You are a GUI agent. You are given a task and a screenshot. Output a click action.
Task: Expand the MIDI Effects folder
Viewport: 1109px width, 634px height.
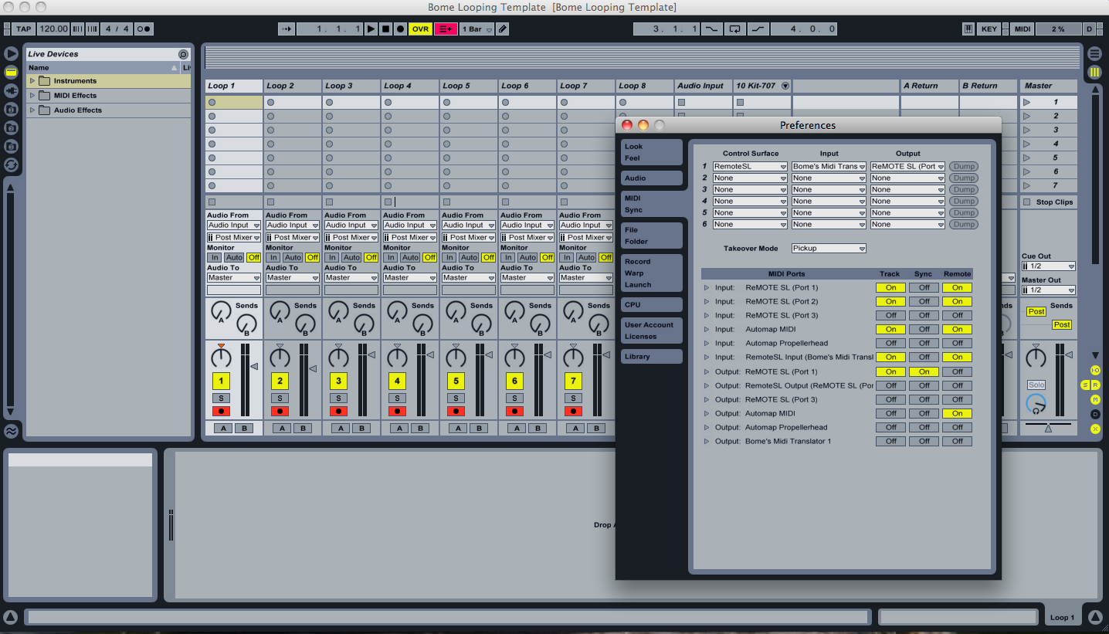[32, 95]
